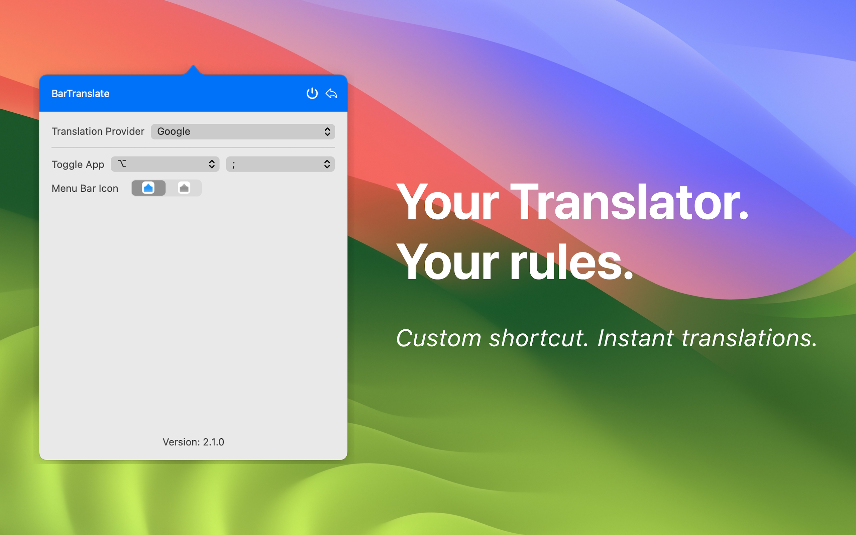Viewport: 856px width, 535px height.
Task: Click the 'Your Translator.' headline
Action: click(572, 202)
